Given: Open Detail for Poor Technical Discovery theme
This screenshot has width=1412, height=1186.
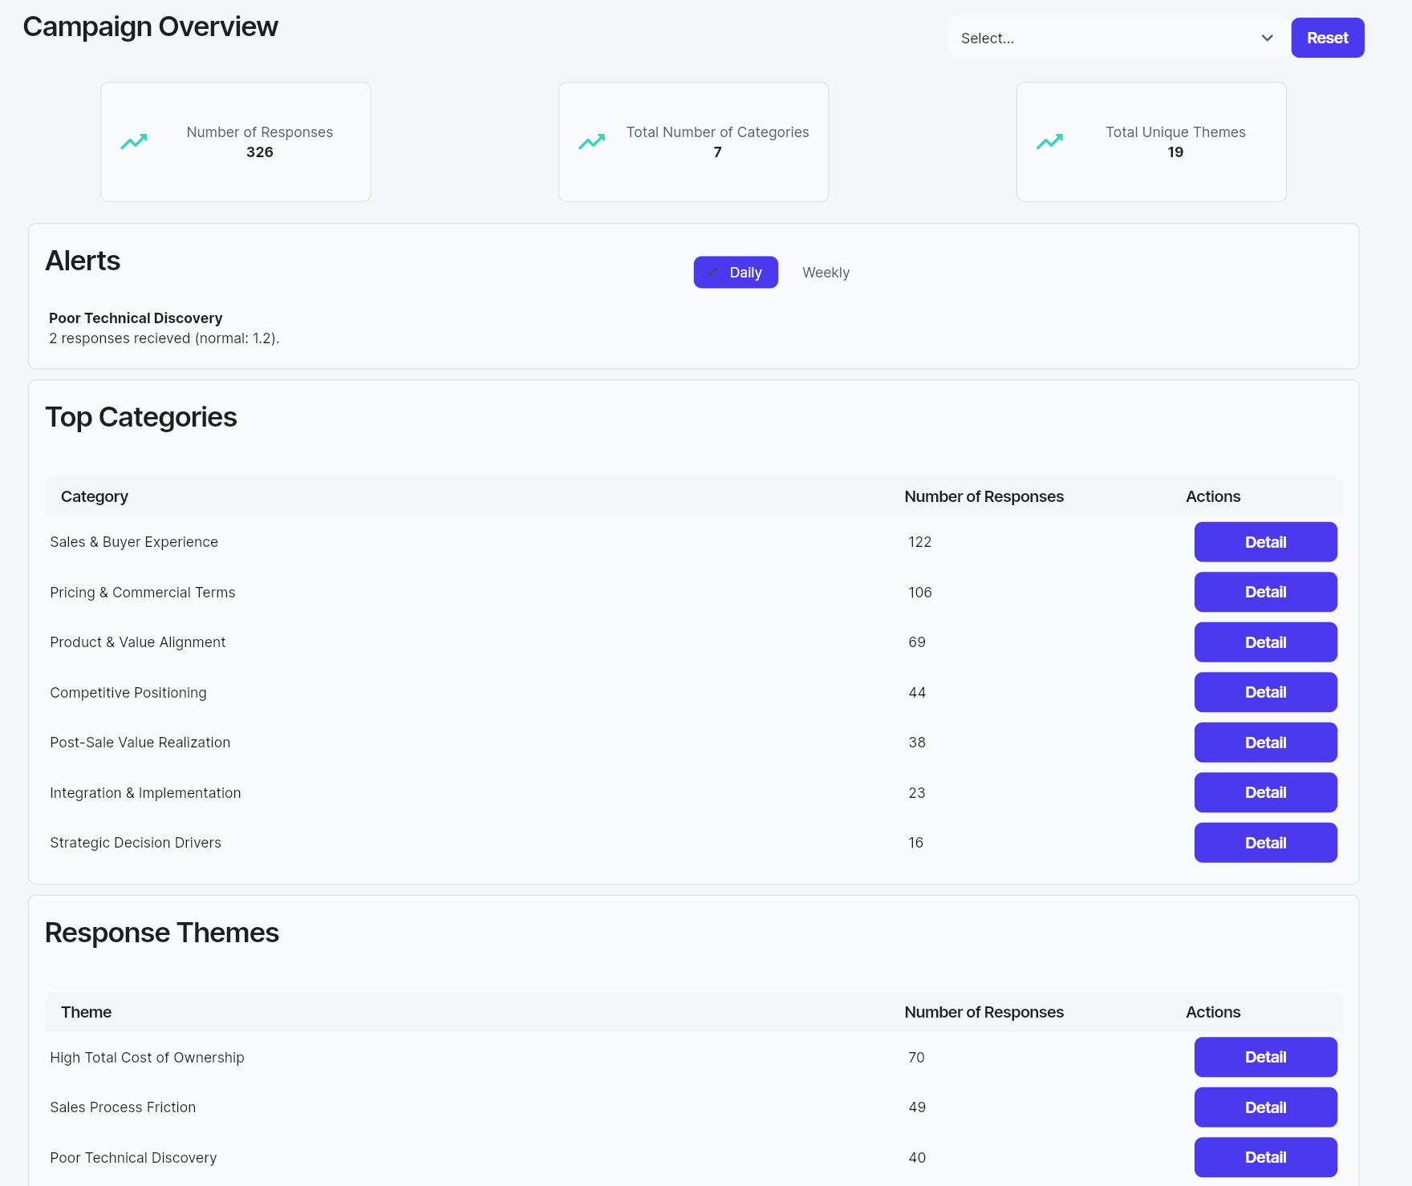Looking at the screenshot, I should (x=1265, y=1157).
